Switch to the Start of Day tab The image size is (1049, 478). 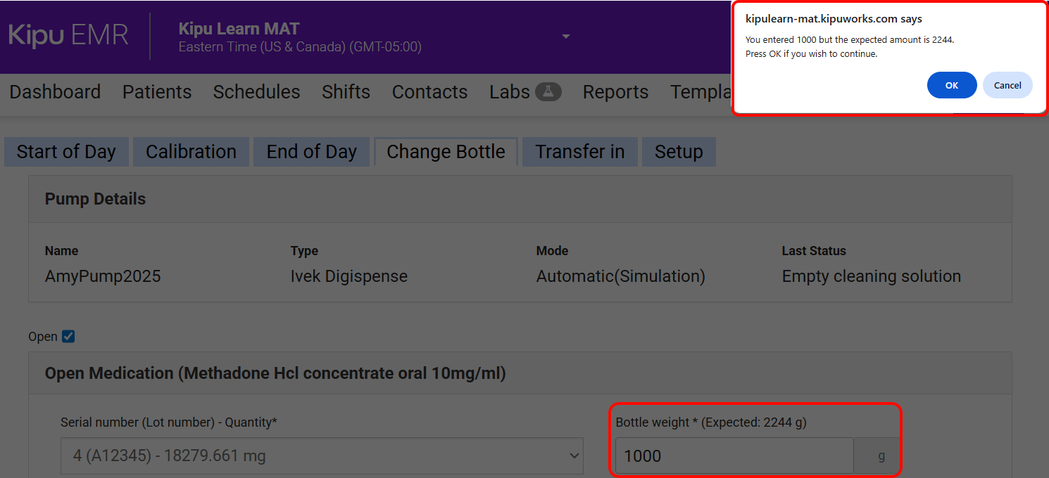tap(66, 152)
